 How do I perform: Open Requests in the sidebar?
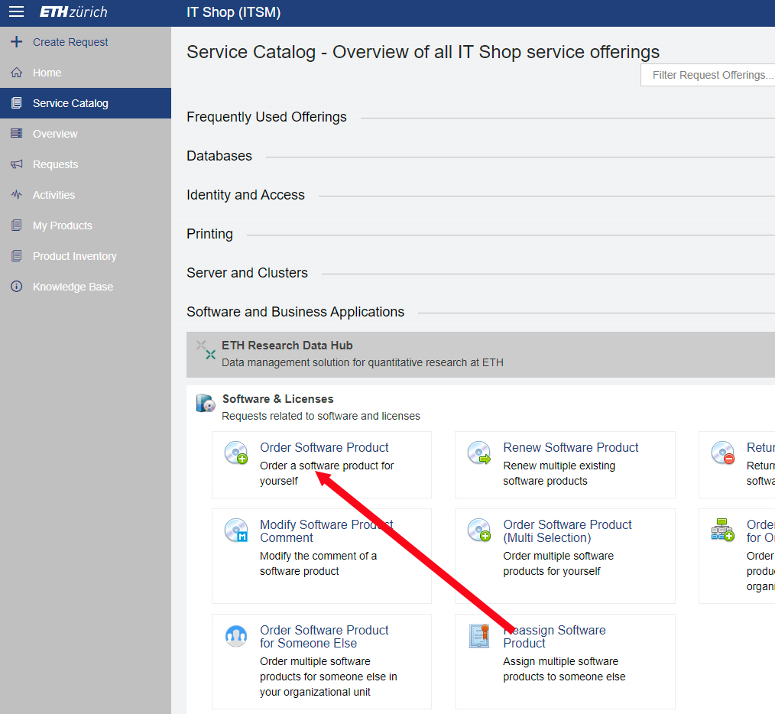[x=86, y=164]
